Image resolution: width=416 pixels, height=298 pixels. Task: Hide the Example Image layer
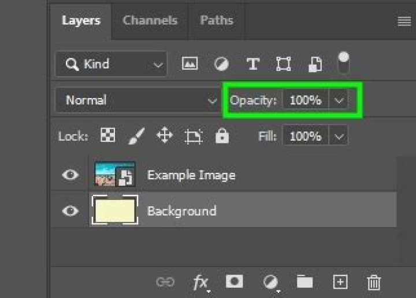70,175
